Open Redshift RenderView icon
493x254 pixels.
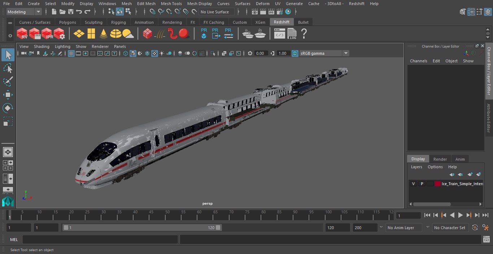pyautogui.click(x=22, y=34)
